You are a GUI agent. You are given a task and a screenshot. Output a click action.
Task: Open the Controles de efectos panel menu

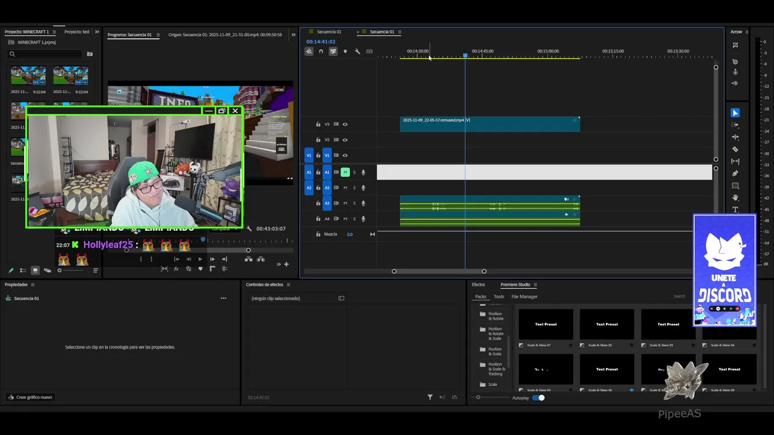[288, 285]
